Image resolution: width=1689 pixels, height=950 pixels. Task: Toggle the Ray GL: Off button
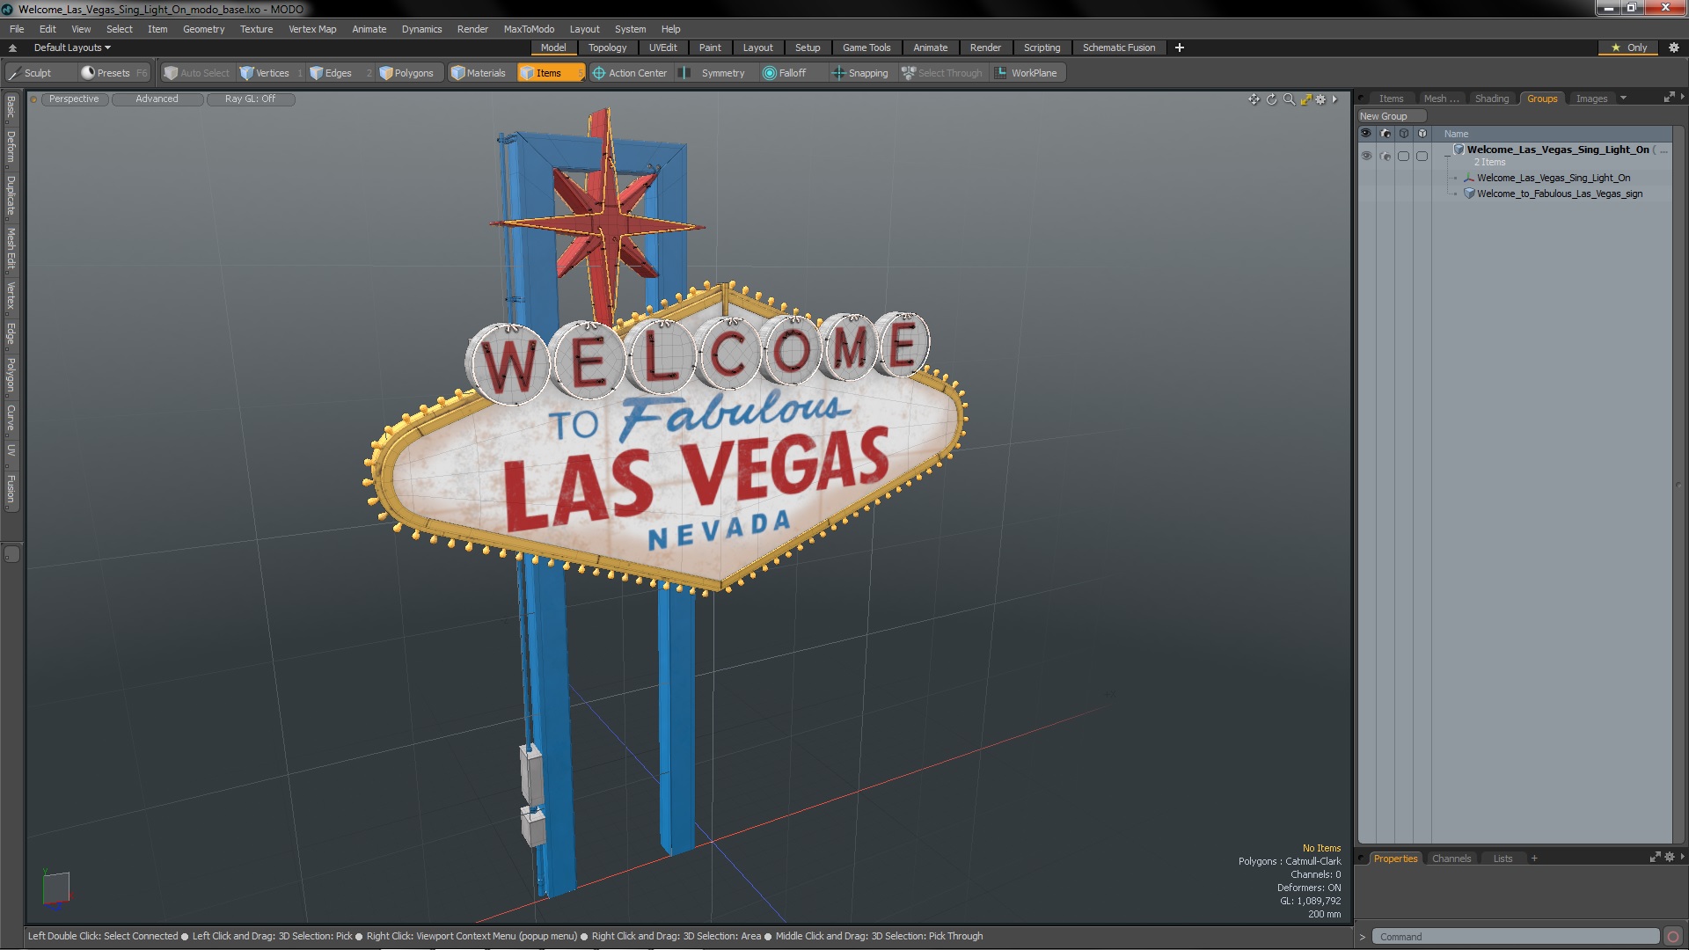250,99
